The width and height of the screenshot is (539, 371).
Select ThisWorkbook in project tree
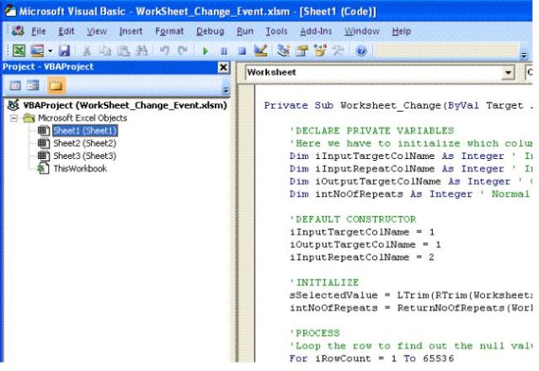(x=80, y=168)
